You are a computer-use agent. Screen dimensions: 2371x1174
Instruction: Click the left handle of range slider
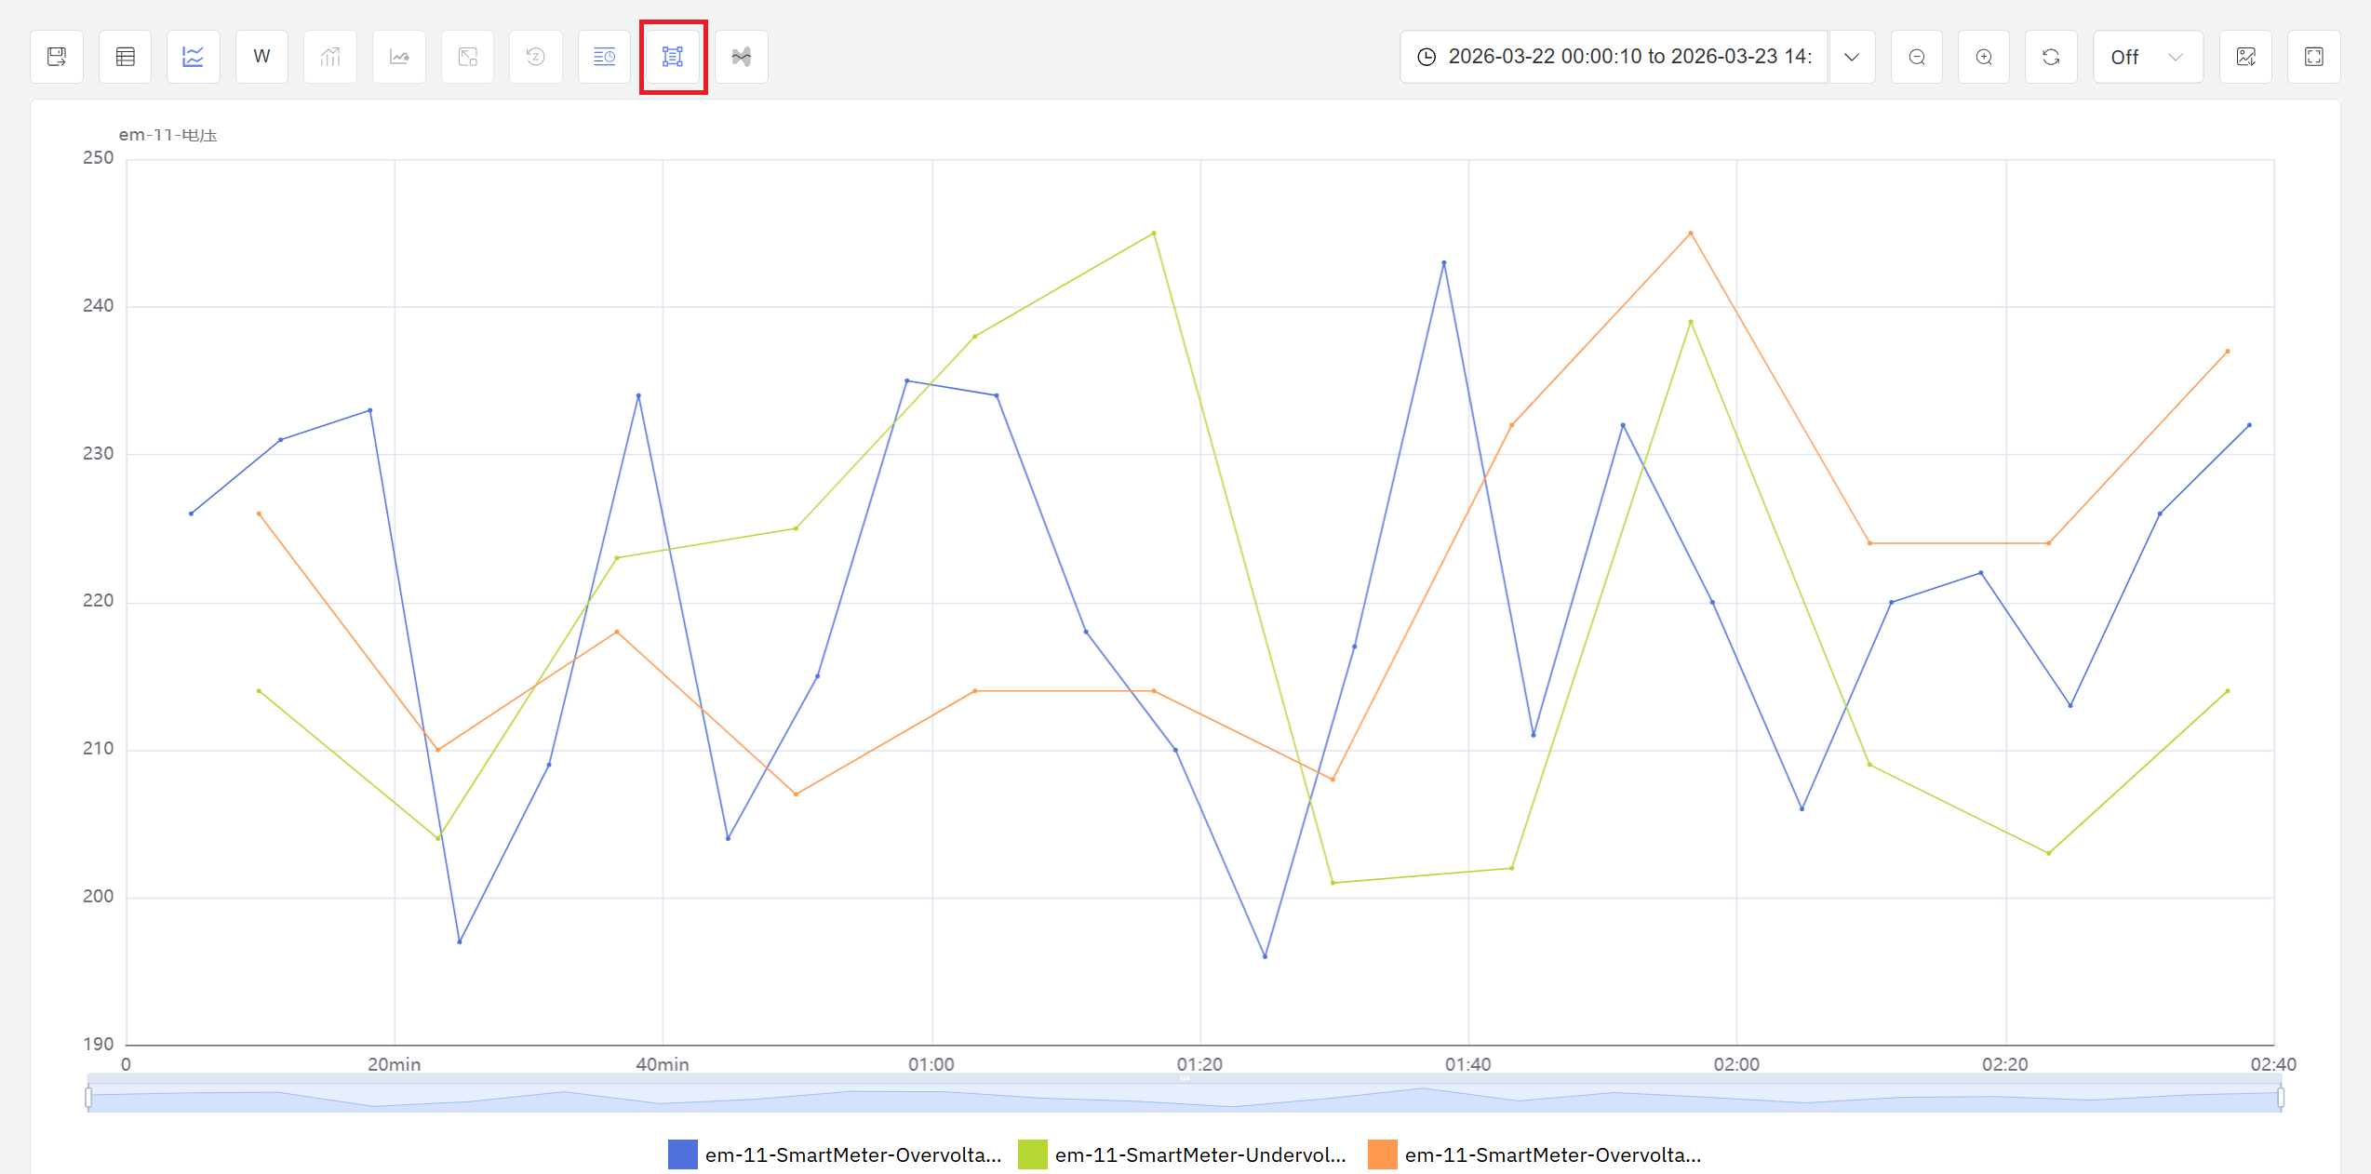pyautogui.click(x=88, y=1098)
